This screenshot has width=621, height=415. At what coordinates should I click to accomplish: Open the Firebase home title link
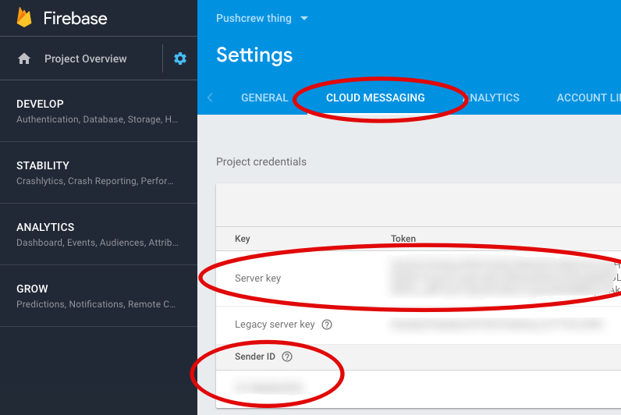pos(75,18)
